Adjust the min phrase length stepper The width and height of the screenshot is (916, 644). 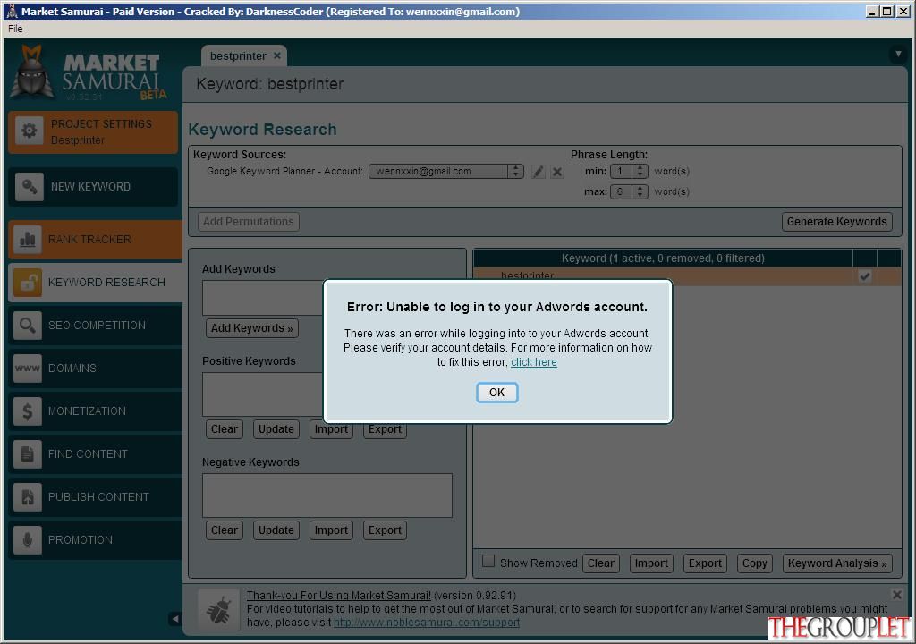click(x=640, y=171)
